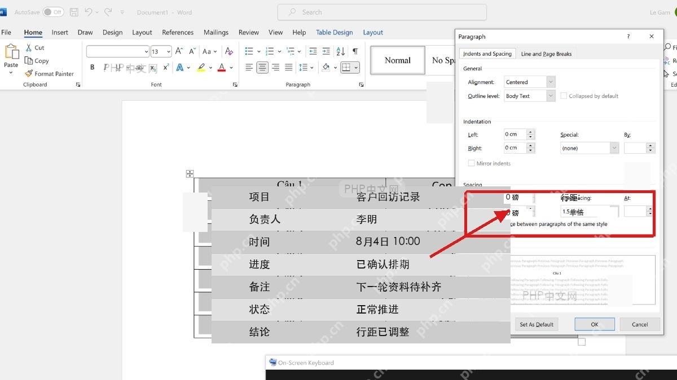Image resolution: width=677 pixels, height=380 pixels.
Task: Open Outline level Body Text combo
Action: coord(530,96)
